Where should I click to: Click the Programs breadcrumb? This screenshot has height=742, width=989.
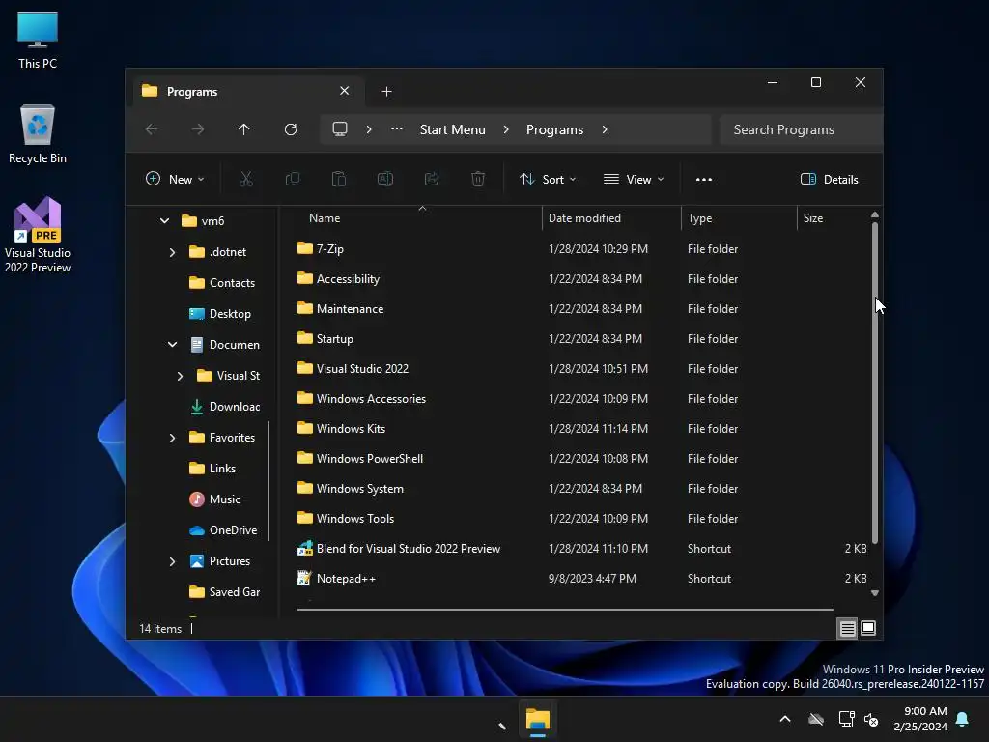555,129
